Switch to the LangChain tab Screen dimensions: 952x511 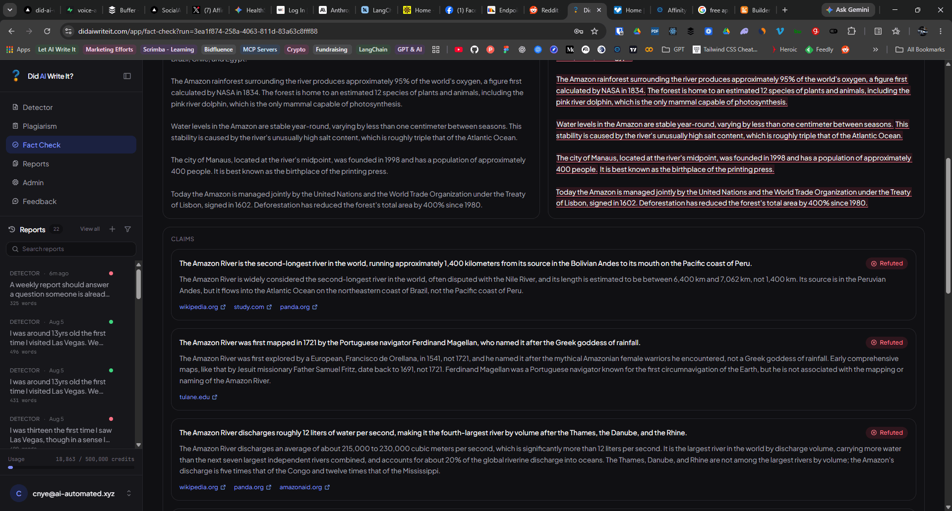click(x=376, y=10)
